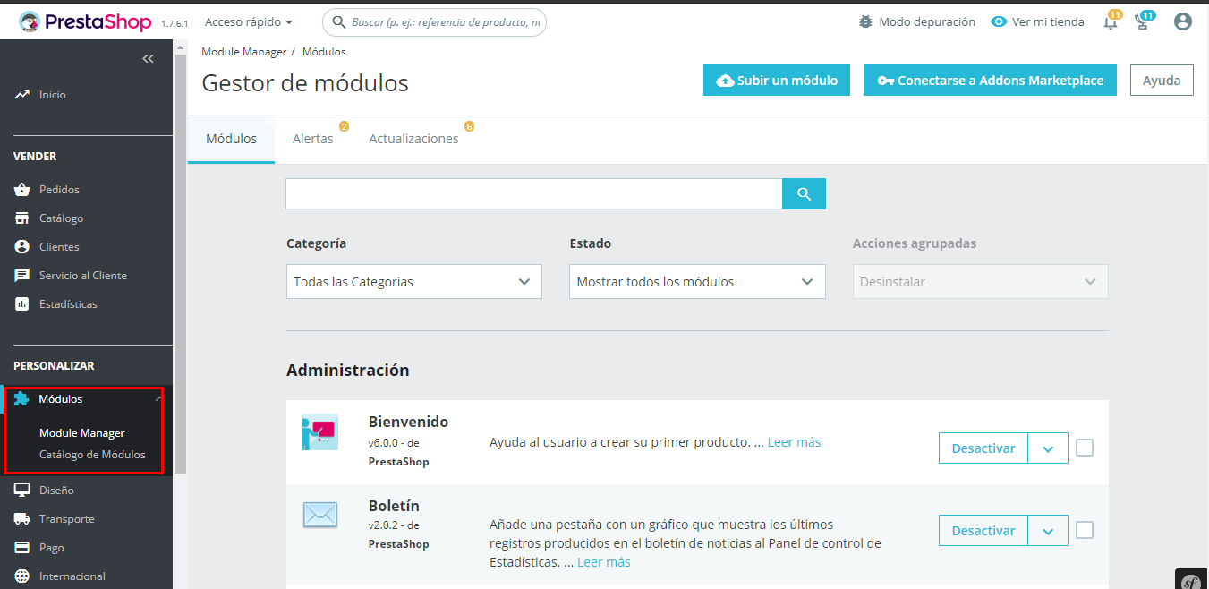This screenshot has width=1209, height=589.
Task: Click Desactivar for Boletín module
Action: pyautogui.click(x=983, y=531)
